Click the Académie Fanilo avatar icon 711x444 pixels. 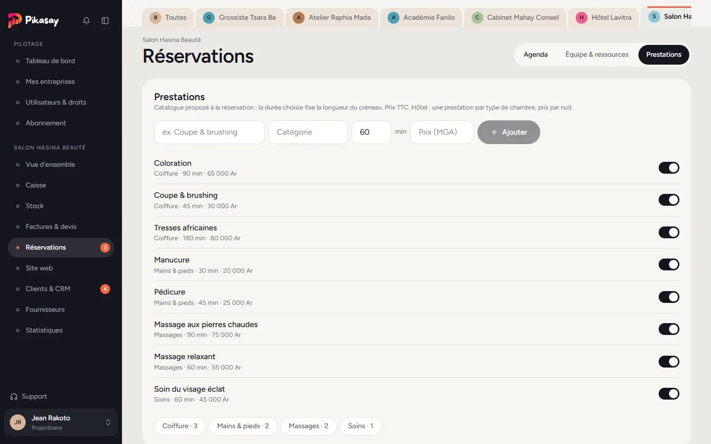[x=394, y=18]
